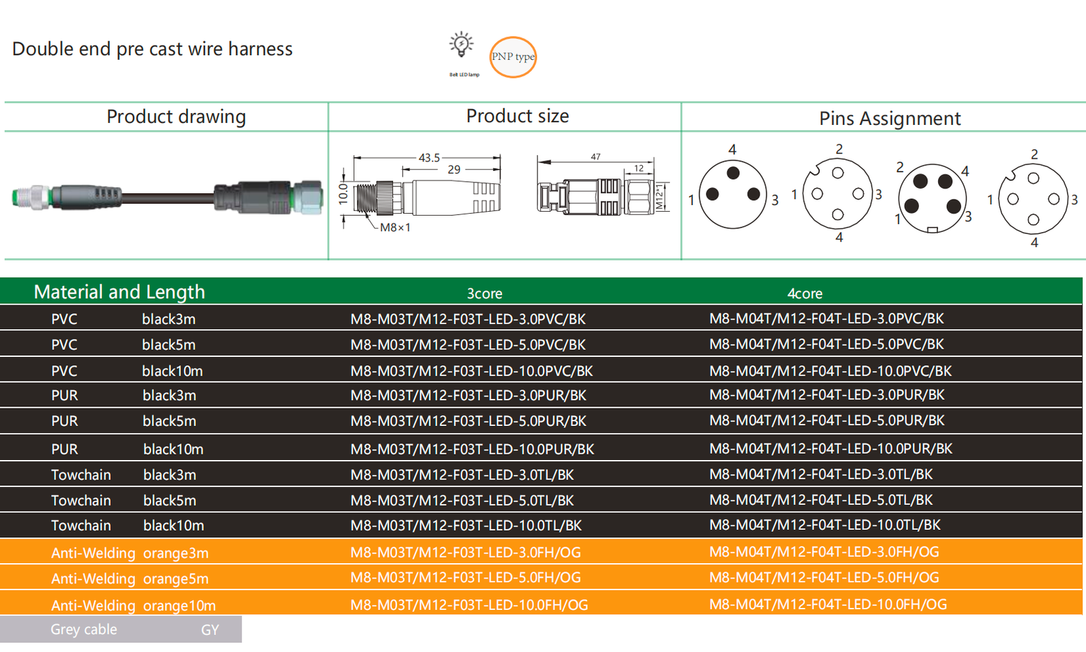
Task: Click the LED lamp bulb icon
Action: [x=462, y=44]
